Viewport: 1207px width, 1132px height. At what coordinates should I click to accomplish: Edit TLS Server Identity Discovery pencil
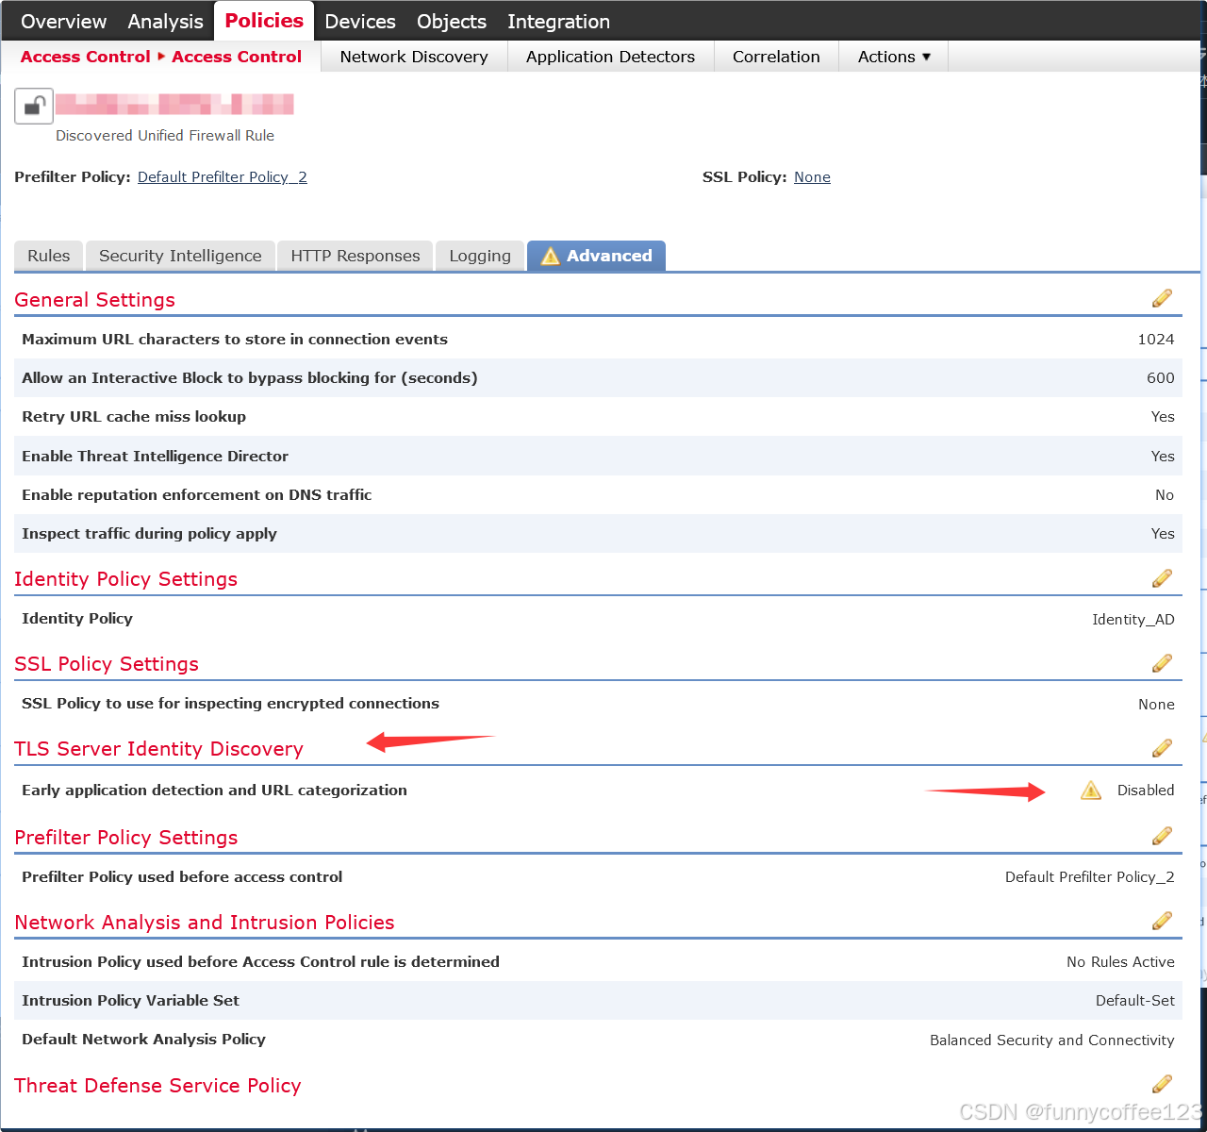1162,748
